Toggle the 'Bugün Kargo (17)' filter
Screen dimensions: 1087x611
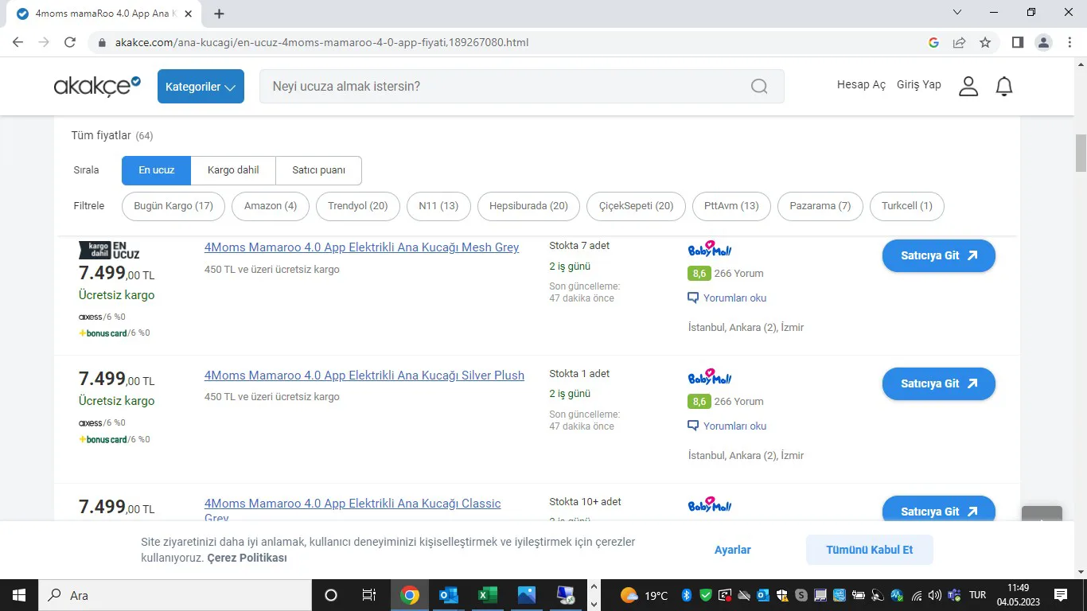click(x=173, y=206)
